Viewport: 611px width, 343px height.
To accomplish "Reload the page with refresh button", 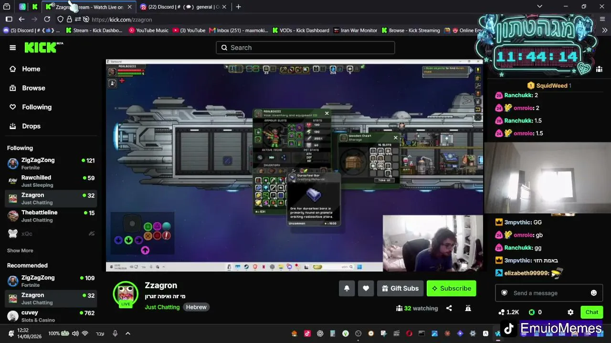I will (47, 20).
